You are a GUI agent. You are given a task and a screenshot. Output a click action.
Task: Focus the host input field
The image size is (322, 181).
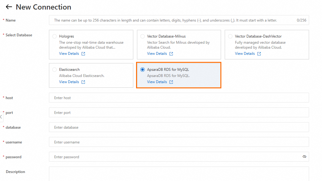179,98
